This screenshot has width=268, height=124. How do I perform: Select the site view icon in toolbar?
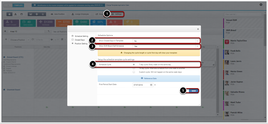click(9, 14)
